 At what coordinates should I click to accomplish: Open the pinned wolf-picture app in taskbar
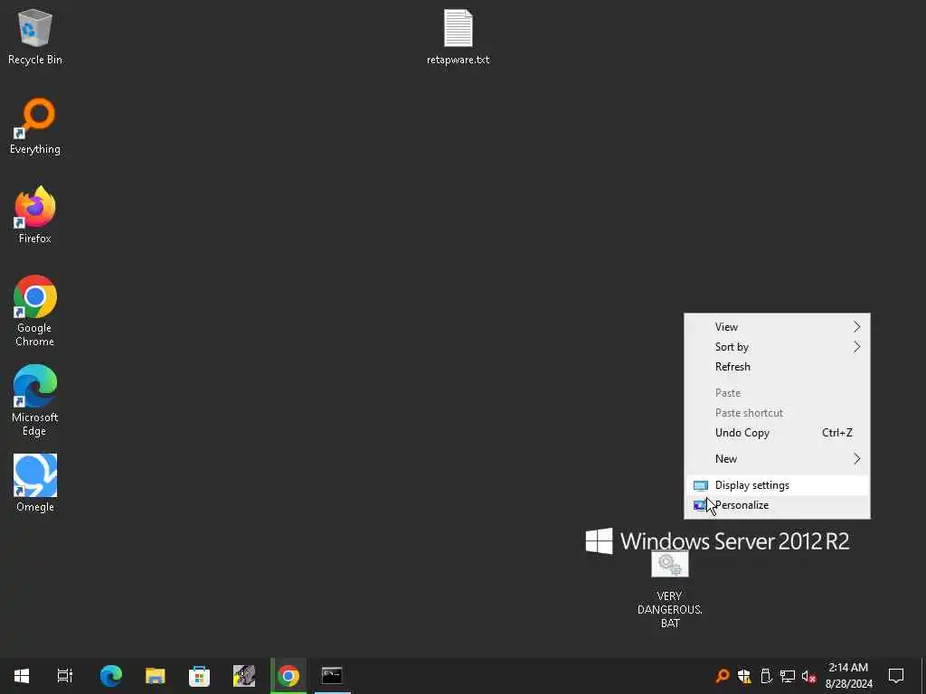pyautogui.click(x=244, y=676)
